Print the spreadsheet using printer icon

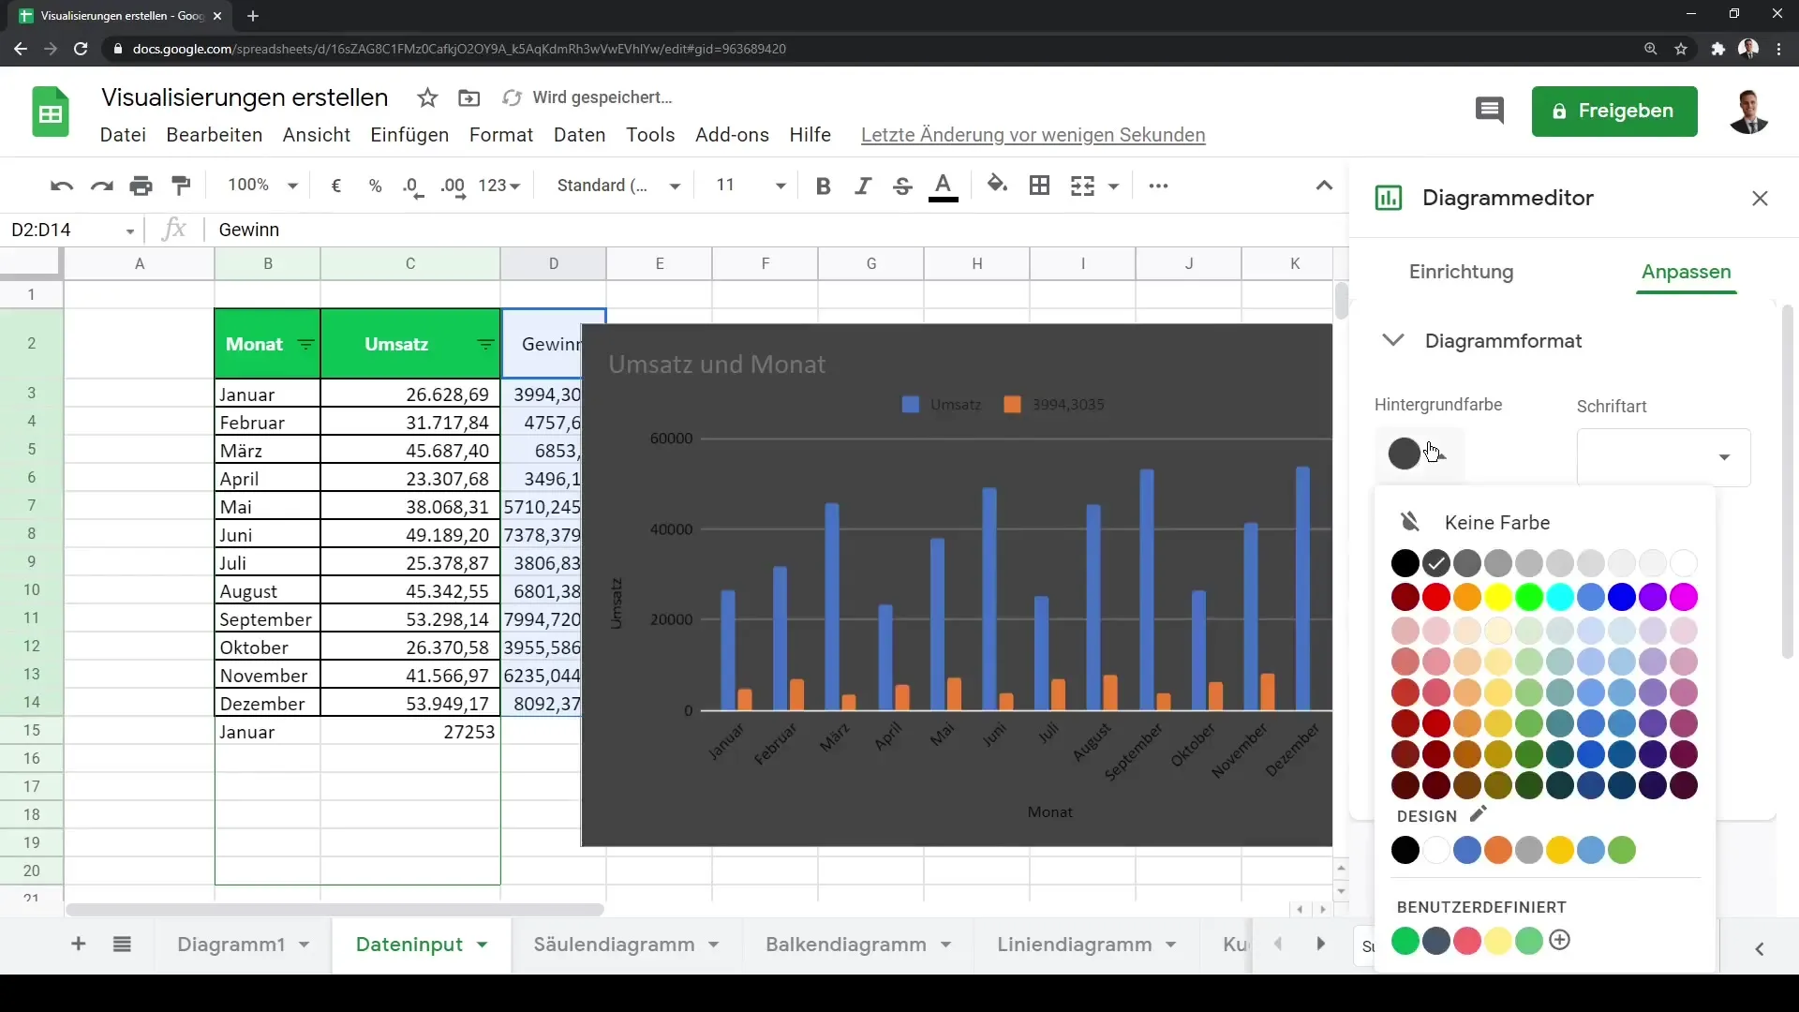141,186
